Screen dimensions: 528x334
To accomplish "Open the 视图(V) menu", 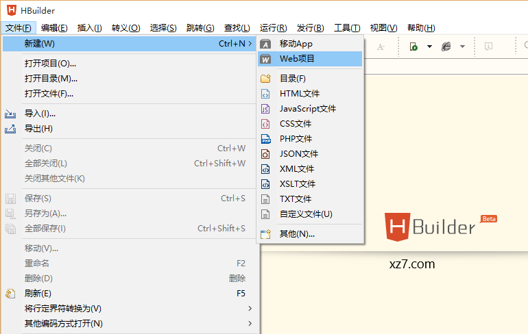I will click(383, 28).
